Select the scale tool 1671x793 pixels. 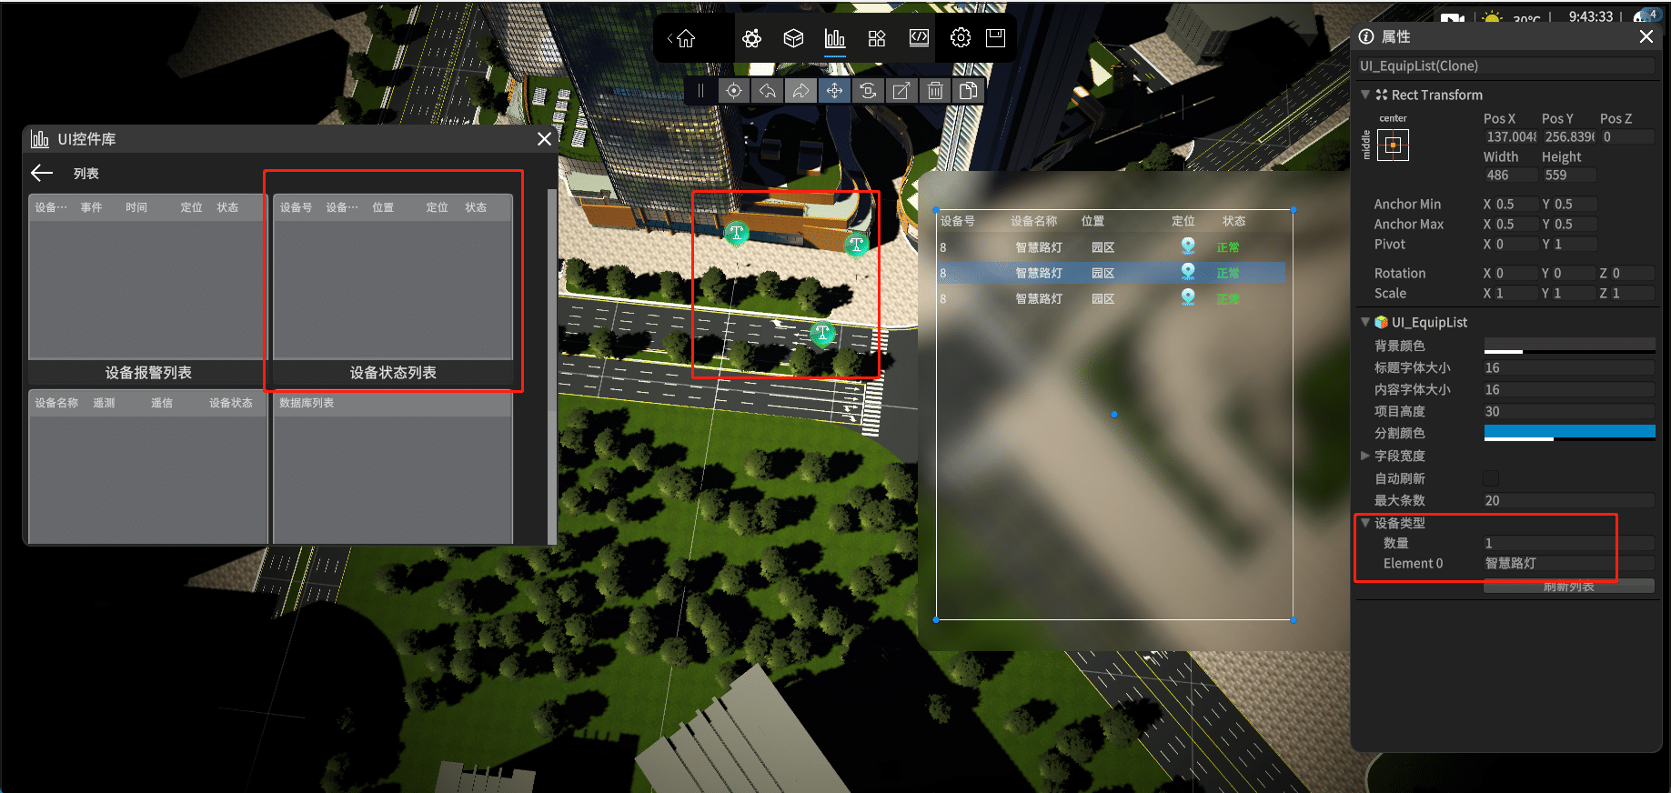901,91
